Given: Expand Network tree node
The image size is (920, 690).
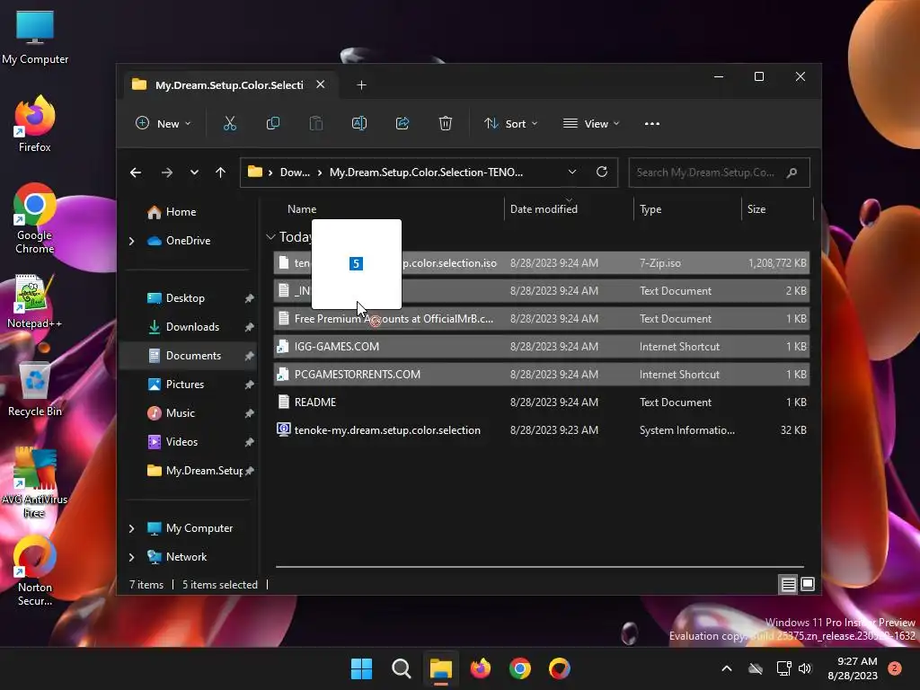Looking at the screenshot, I should (x=131, y=557).
